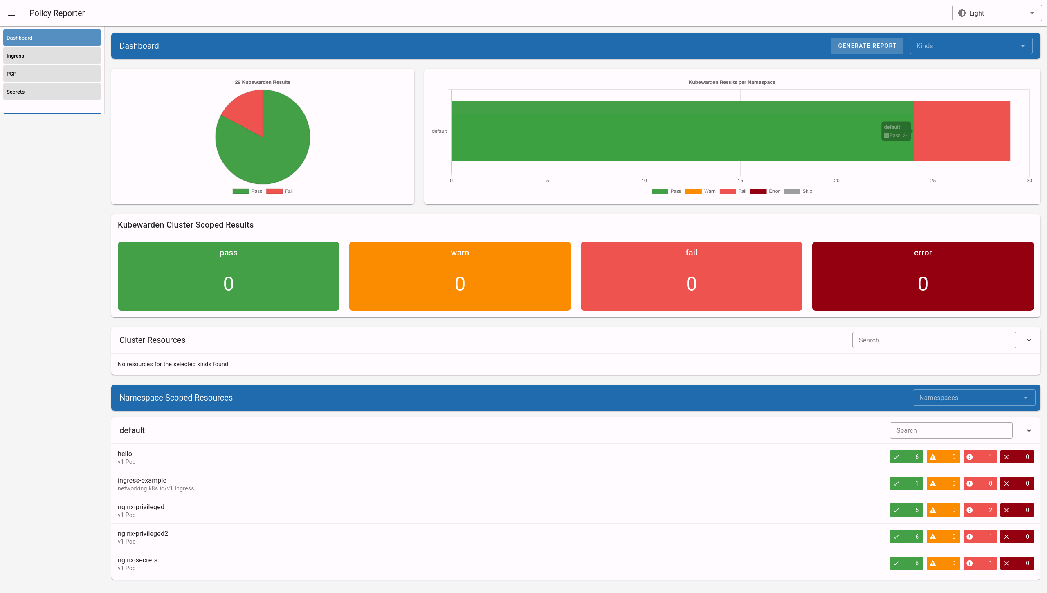Screen dimensions: 1047x593
Task: Select PSP in the sidebar
Action: [52, 74]
